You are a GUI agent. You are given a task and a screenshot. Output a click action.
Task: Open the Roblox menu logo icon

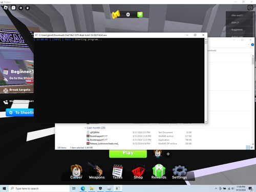pos(6,8)
